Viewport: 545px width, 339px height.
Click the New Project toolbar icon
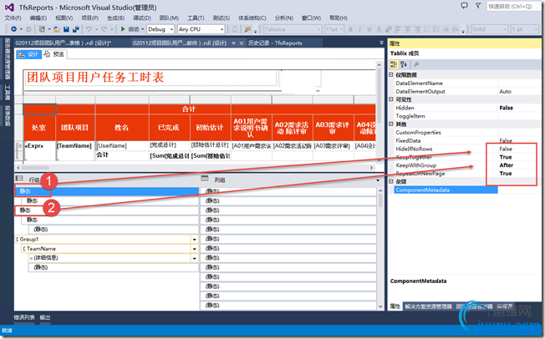point(42,29)
